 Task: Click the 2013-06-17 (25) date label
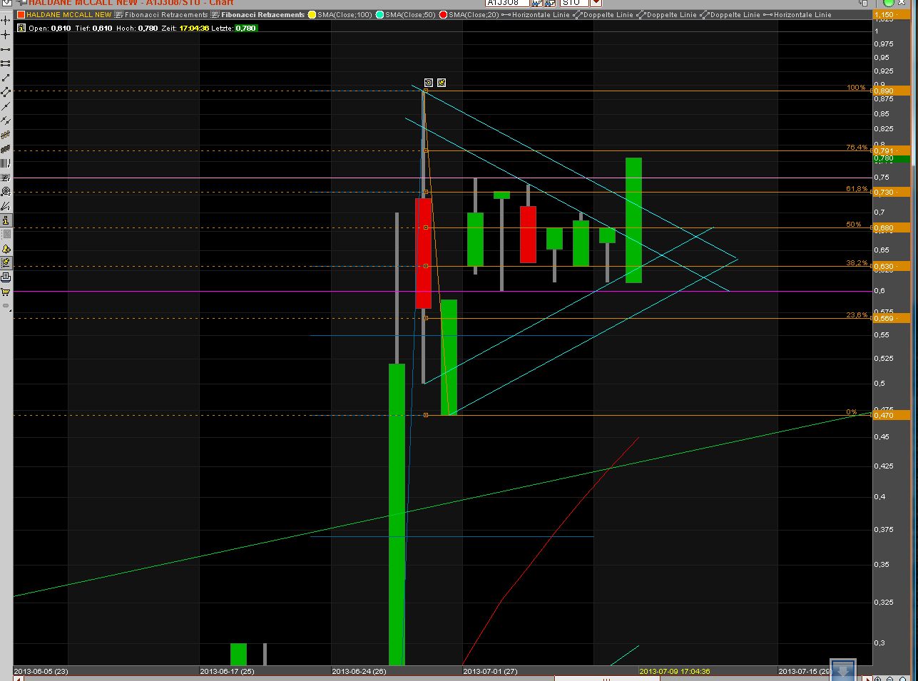pyautogui.click(x=228, y=671)
